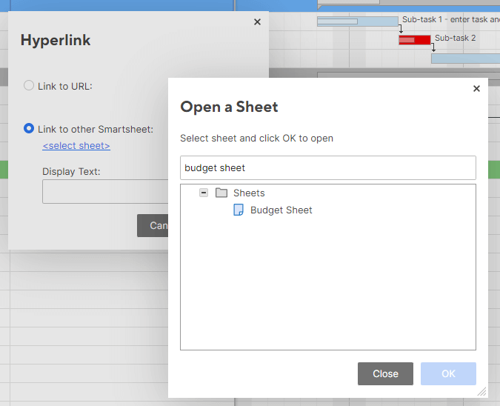Dismiss the Hyperlink dialog via X icon
Viewport: 500px width, 406px height.
(x=257, y=22)
